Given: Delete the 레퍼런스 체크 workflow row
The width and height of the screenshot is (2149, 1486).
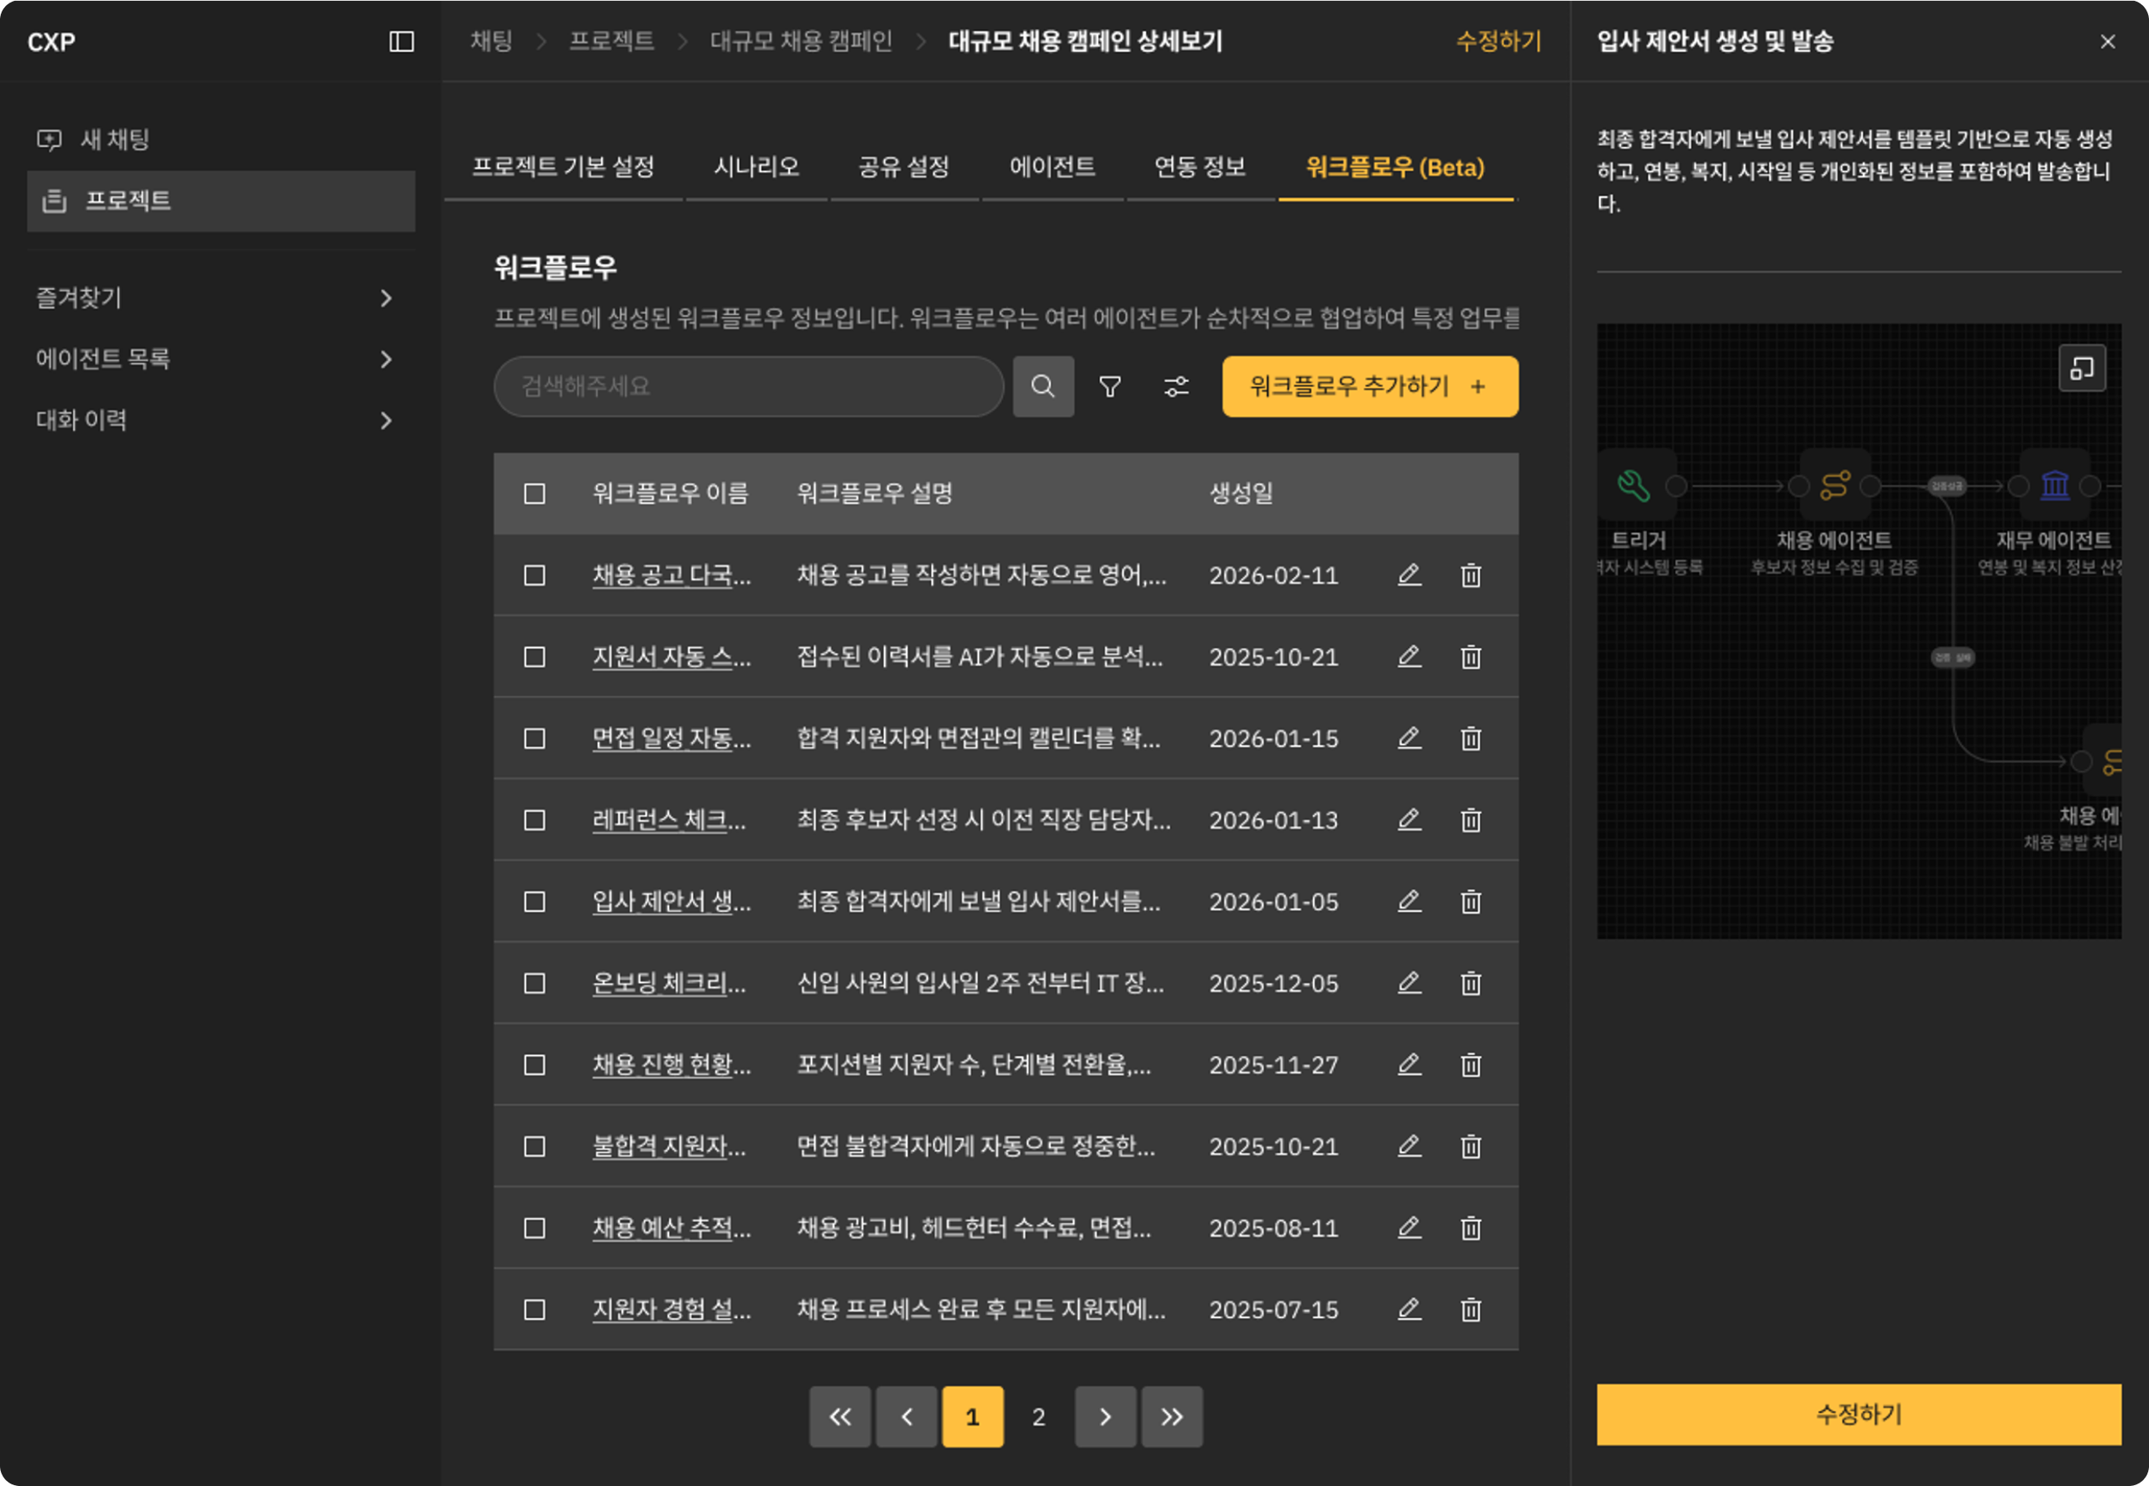Looking at the screenshot, I should [1471, 820].
